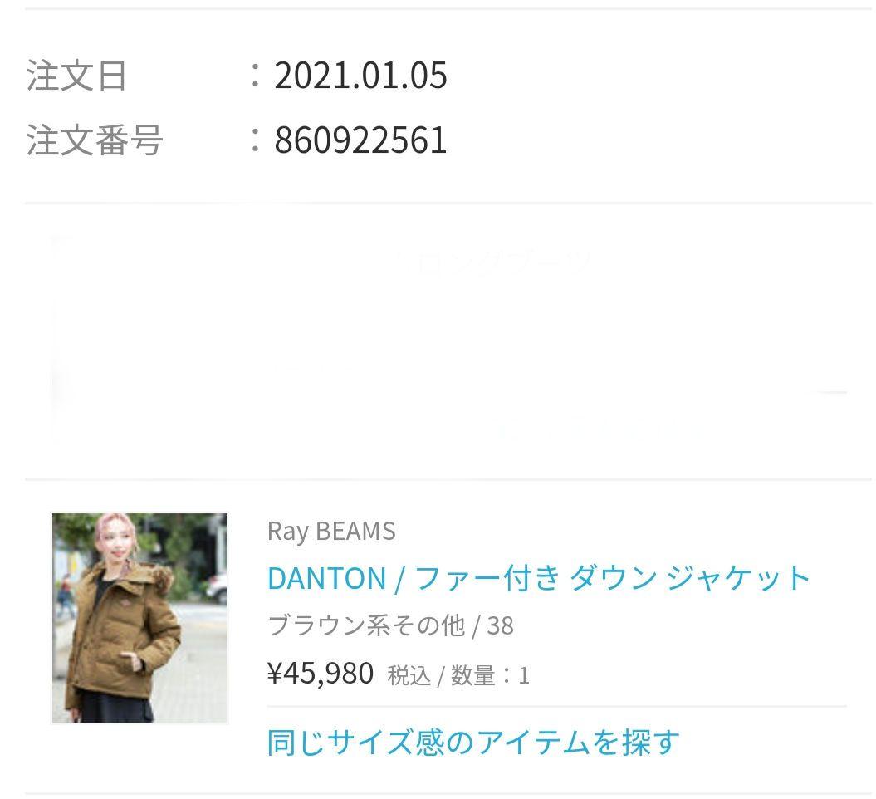This screenshot has height=799, width=876.
Task: Click the 数量:1 quantity text
Action: click(x=490, y=675)
